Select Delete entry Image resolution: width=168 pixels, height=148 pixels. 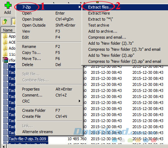click(49, 65)
